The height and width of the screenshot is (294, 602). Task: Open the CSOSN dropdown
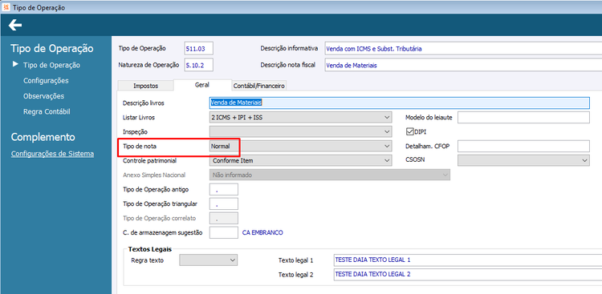coord(523,160)
